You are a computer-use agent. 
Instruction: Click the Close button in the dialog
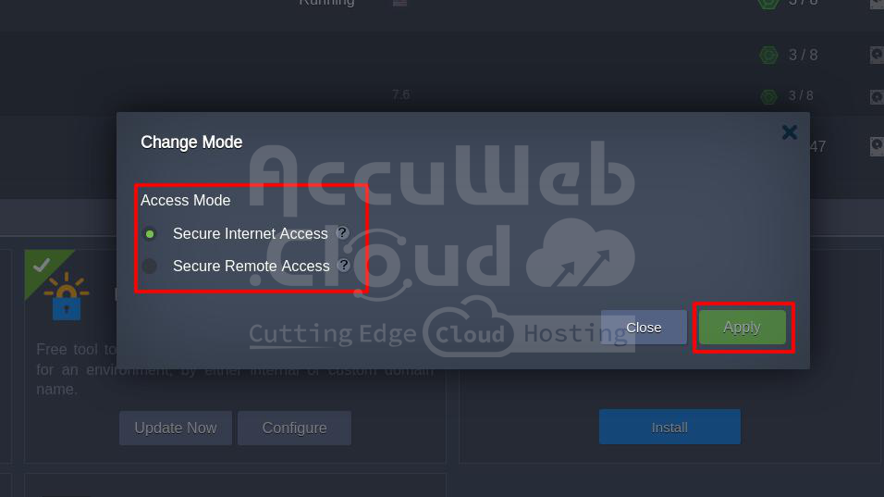644,328
